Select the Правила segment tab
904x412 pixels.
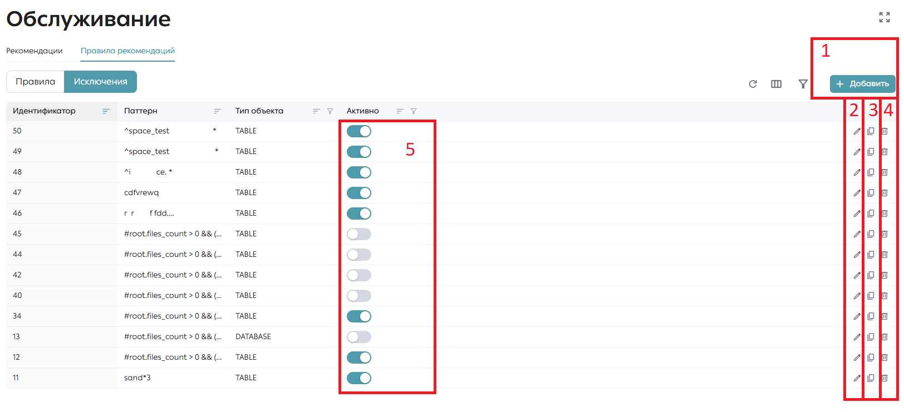point(35,82)
